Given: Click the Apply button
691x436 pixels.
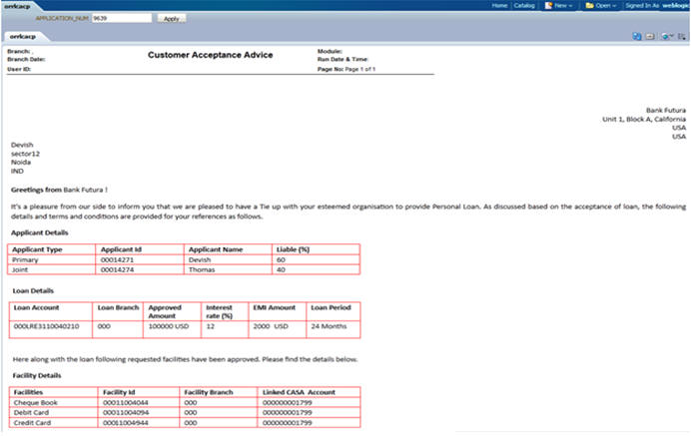Looking at the screenshot, I should click(x=172, y=19).
